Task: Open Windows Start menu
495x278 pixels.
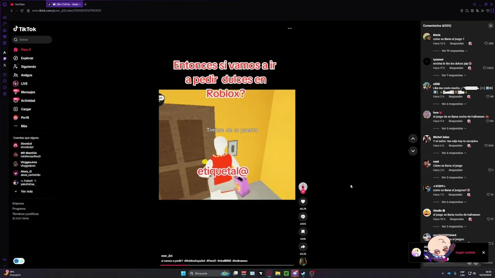Action: pyautogui.click(x=183, y=273)
